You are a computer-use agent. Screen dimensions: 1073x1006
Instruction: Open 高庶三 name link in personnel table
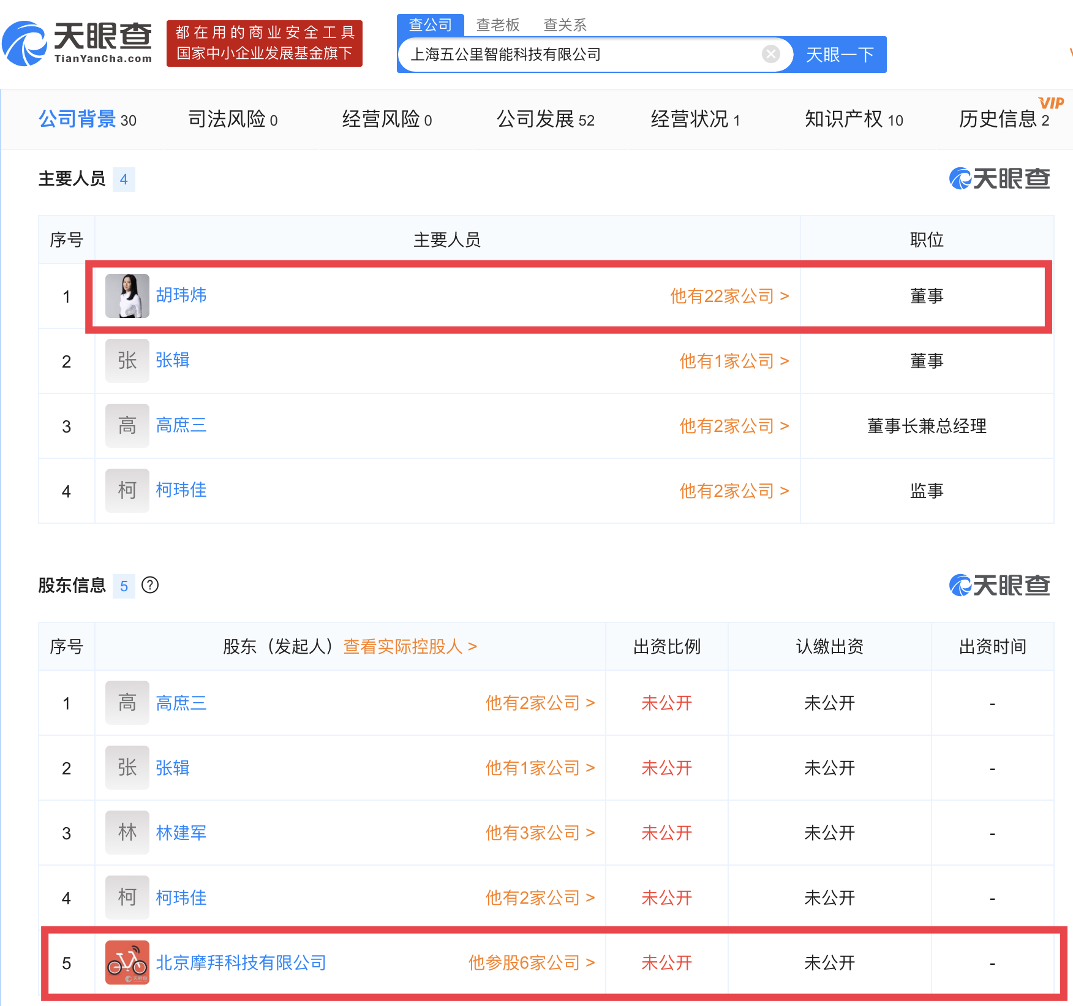coord(181,425)
